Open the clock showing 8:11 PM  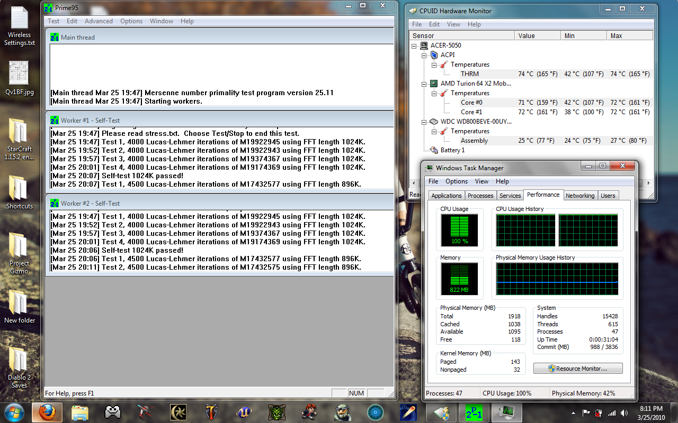click(x=651, y=412)
